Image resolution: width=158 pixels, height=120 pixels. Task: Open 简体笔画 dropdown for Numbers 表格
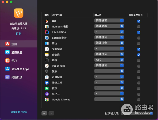109,26
